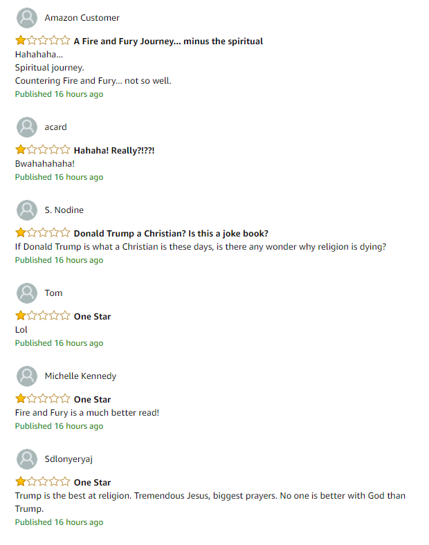Screen dimensions: 429x545
Task: Click the S. Nodine reviewer name
Action: pyautogui.click(x=64, y=210)
